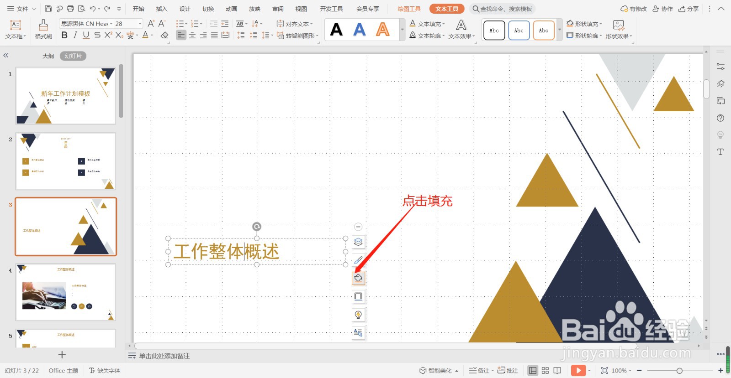Viewport: 731px width, 378px height.
Task: Increase font size with A+ icon
Action: (151, 24)
